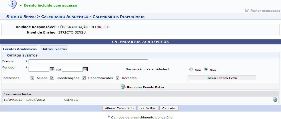Select the Não radio button
The height and width of the screenshot is (119, 281).
(206, 70)
